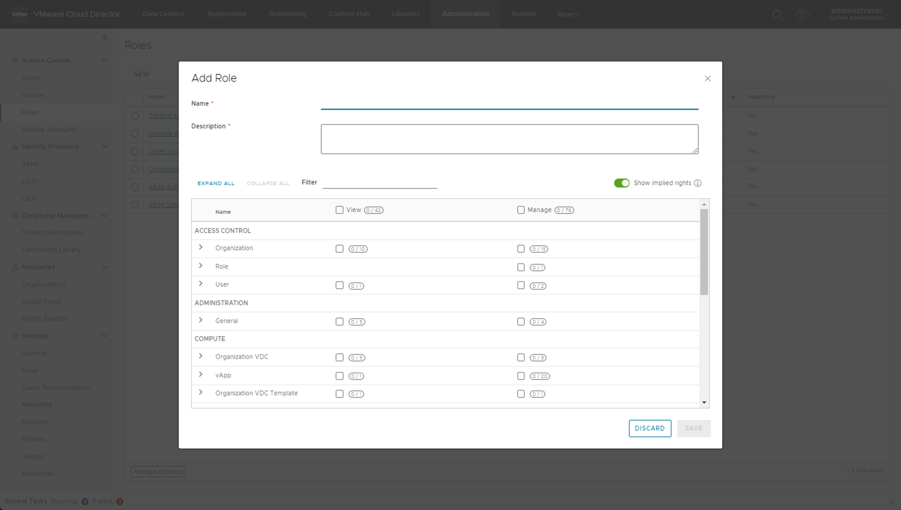Toggle Show implied rights switch
Image resolution: width=901 pixels, height=510 pixels.
[622, 183]
